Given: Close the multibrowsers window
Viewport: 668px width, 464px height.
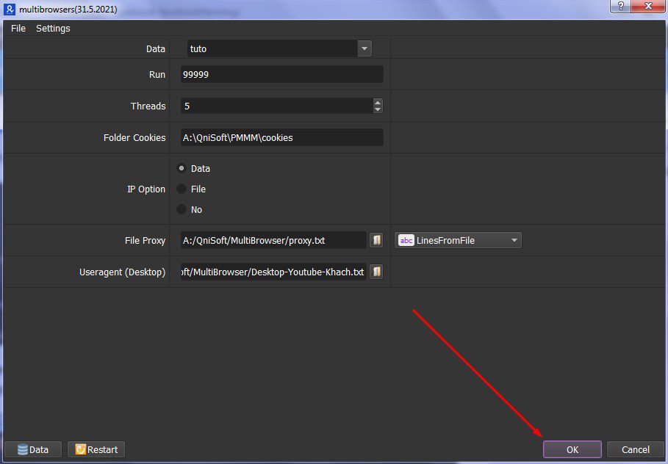Looking at the screenshot, I should pyautogui.click(x=648, y=7).
